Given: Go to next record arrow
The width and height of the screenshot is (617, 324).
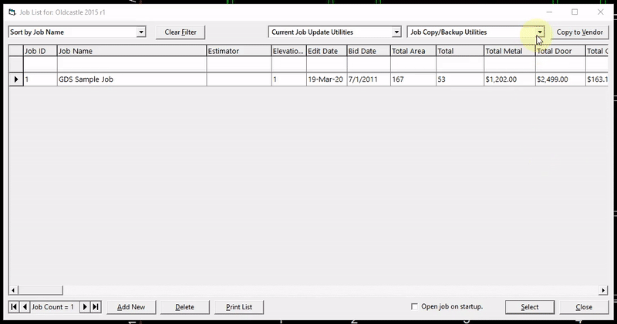Looking at the screenshot, I should (85, 307).
